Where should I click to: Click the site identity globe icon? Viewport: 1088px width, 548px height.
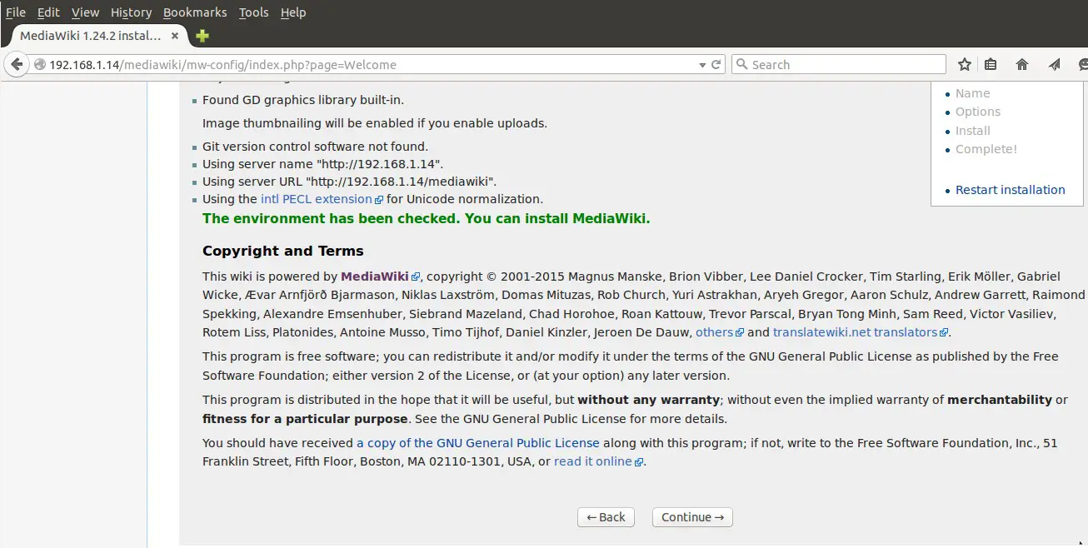pos(39,64)
